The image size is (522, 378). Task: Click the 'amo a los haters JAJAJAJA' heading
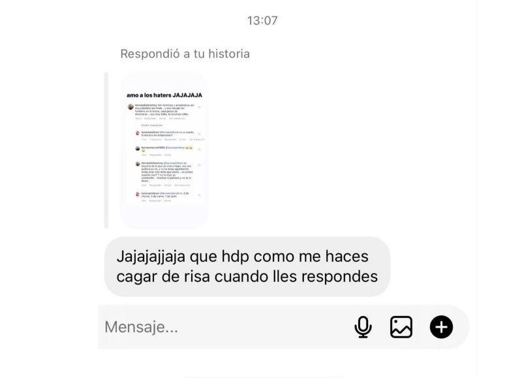point(164,95)
